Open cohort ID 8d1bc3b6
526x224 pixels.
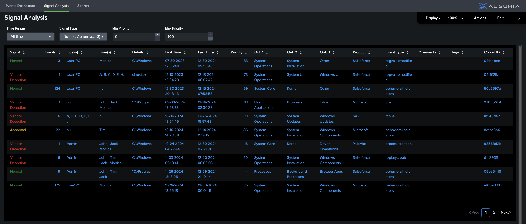492,130
